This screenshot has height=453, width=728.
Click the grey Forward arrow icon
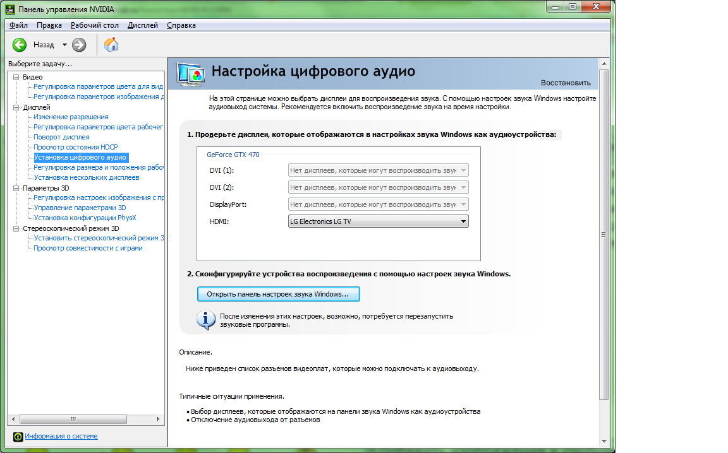80,45
